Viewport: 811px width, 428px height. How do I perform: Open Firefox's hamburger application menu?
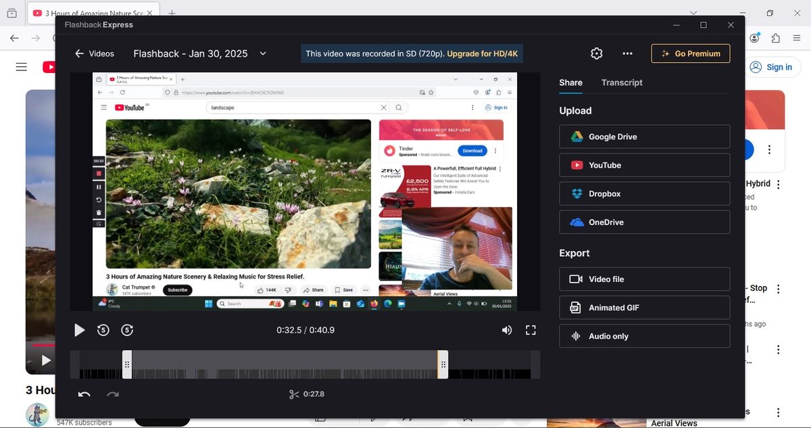click(796, 38)
